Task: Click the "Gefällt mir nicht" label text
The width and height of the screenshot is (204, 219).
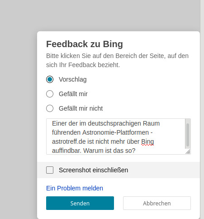Action: click(x=81, y=108)
